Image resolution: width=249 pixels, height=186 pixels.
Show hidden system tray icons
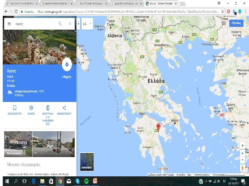pos(206,181)
